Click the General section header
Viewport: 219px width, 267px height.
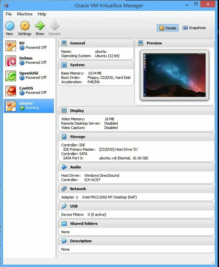[x=96, y=43]
